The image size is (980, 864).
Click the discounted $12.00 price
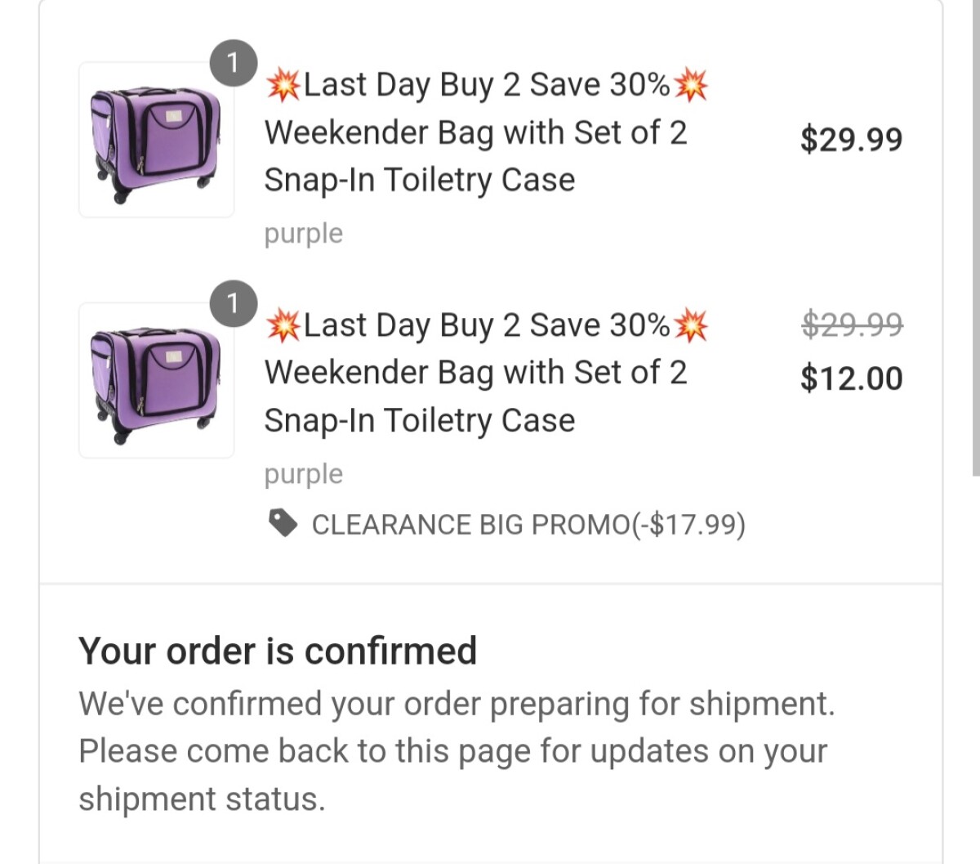point(851,378)
